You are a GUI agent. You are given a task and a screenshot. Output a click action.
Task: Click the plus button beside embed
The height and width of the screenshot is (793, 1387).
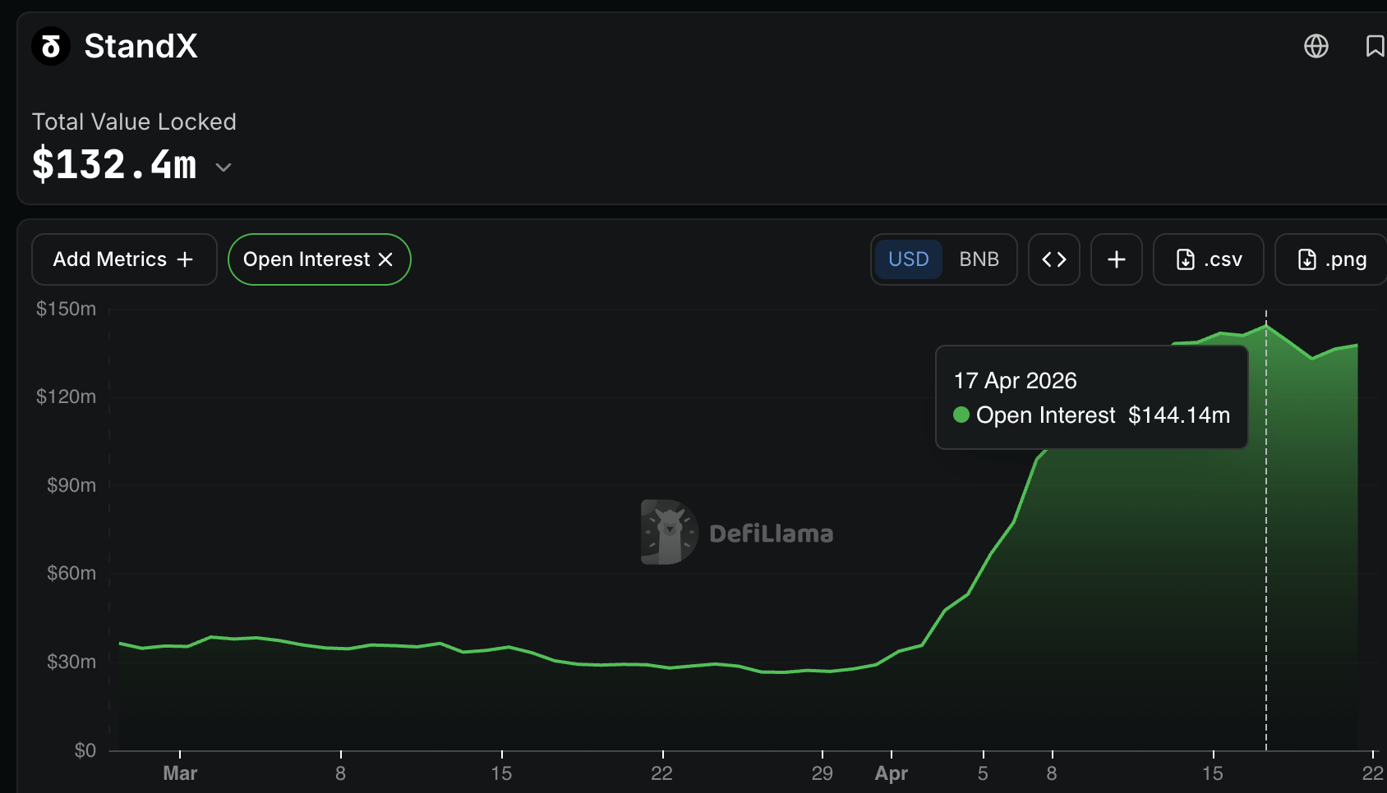[1117, 259]
